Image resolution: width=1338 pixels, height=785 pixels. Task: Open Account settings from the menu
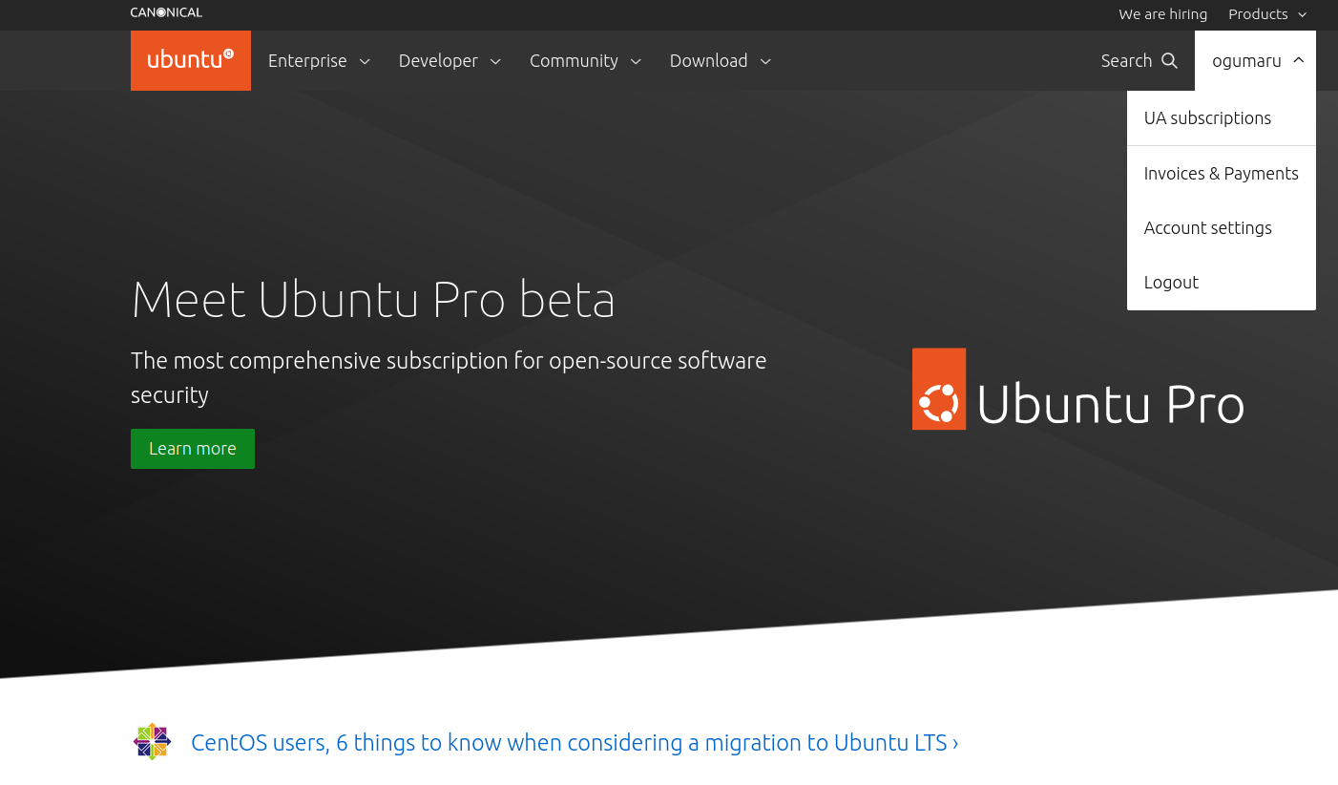tap(1222, 228)
